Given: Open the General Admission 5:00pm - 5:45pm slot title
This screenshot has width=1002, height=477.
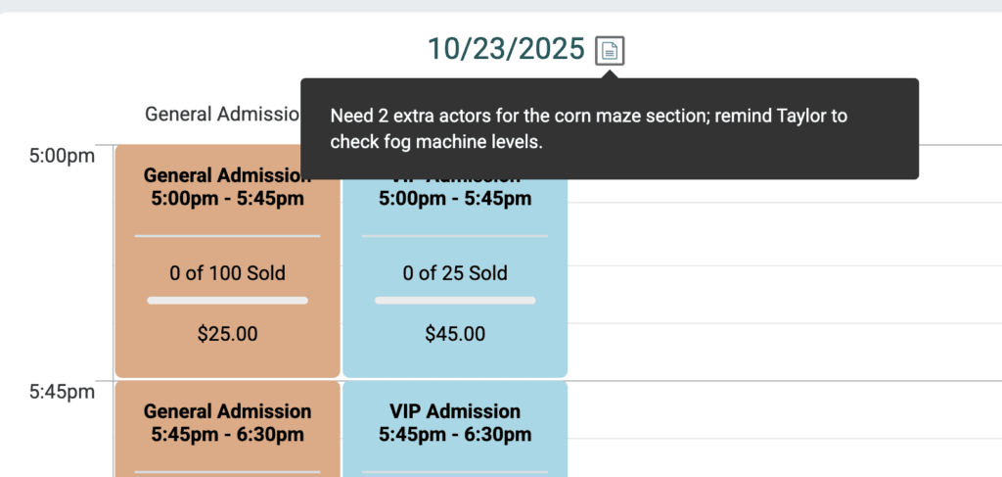Looking at the screenshot, I should click(x=227, y=187).
